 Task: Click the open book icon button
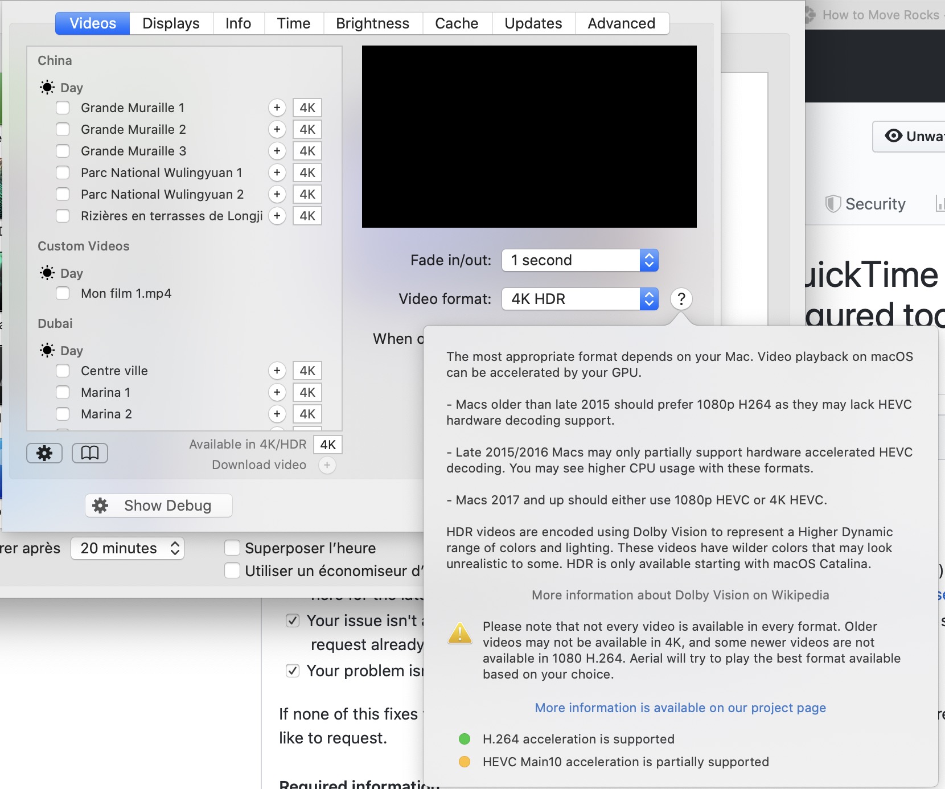[90, 453]
